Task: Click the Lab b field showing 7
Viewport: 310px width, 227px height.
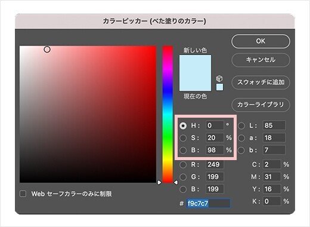Action: 274,150
